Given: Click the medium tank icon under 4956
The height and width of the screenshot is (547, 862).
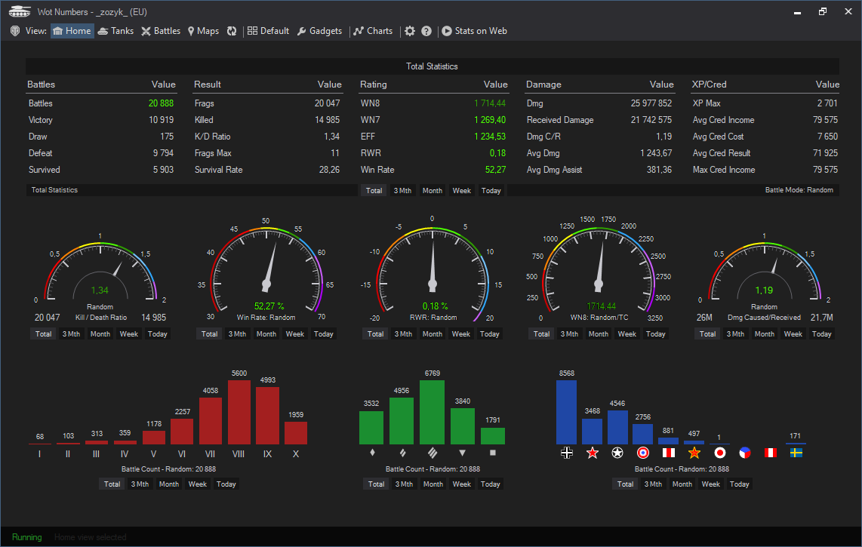Looking at the screenshot, I should [402, 453].
